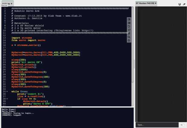
Task: Click the splitter handle below the editor
Action: point(67,107)
